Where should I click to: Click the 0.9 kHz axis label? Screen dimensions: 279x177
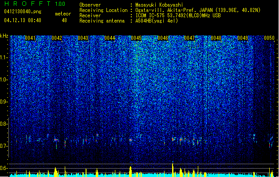4,102
